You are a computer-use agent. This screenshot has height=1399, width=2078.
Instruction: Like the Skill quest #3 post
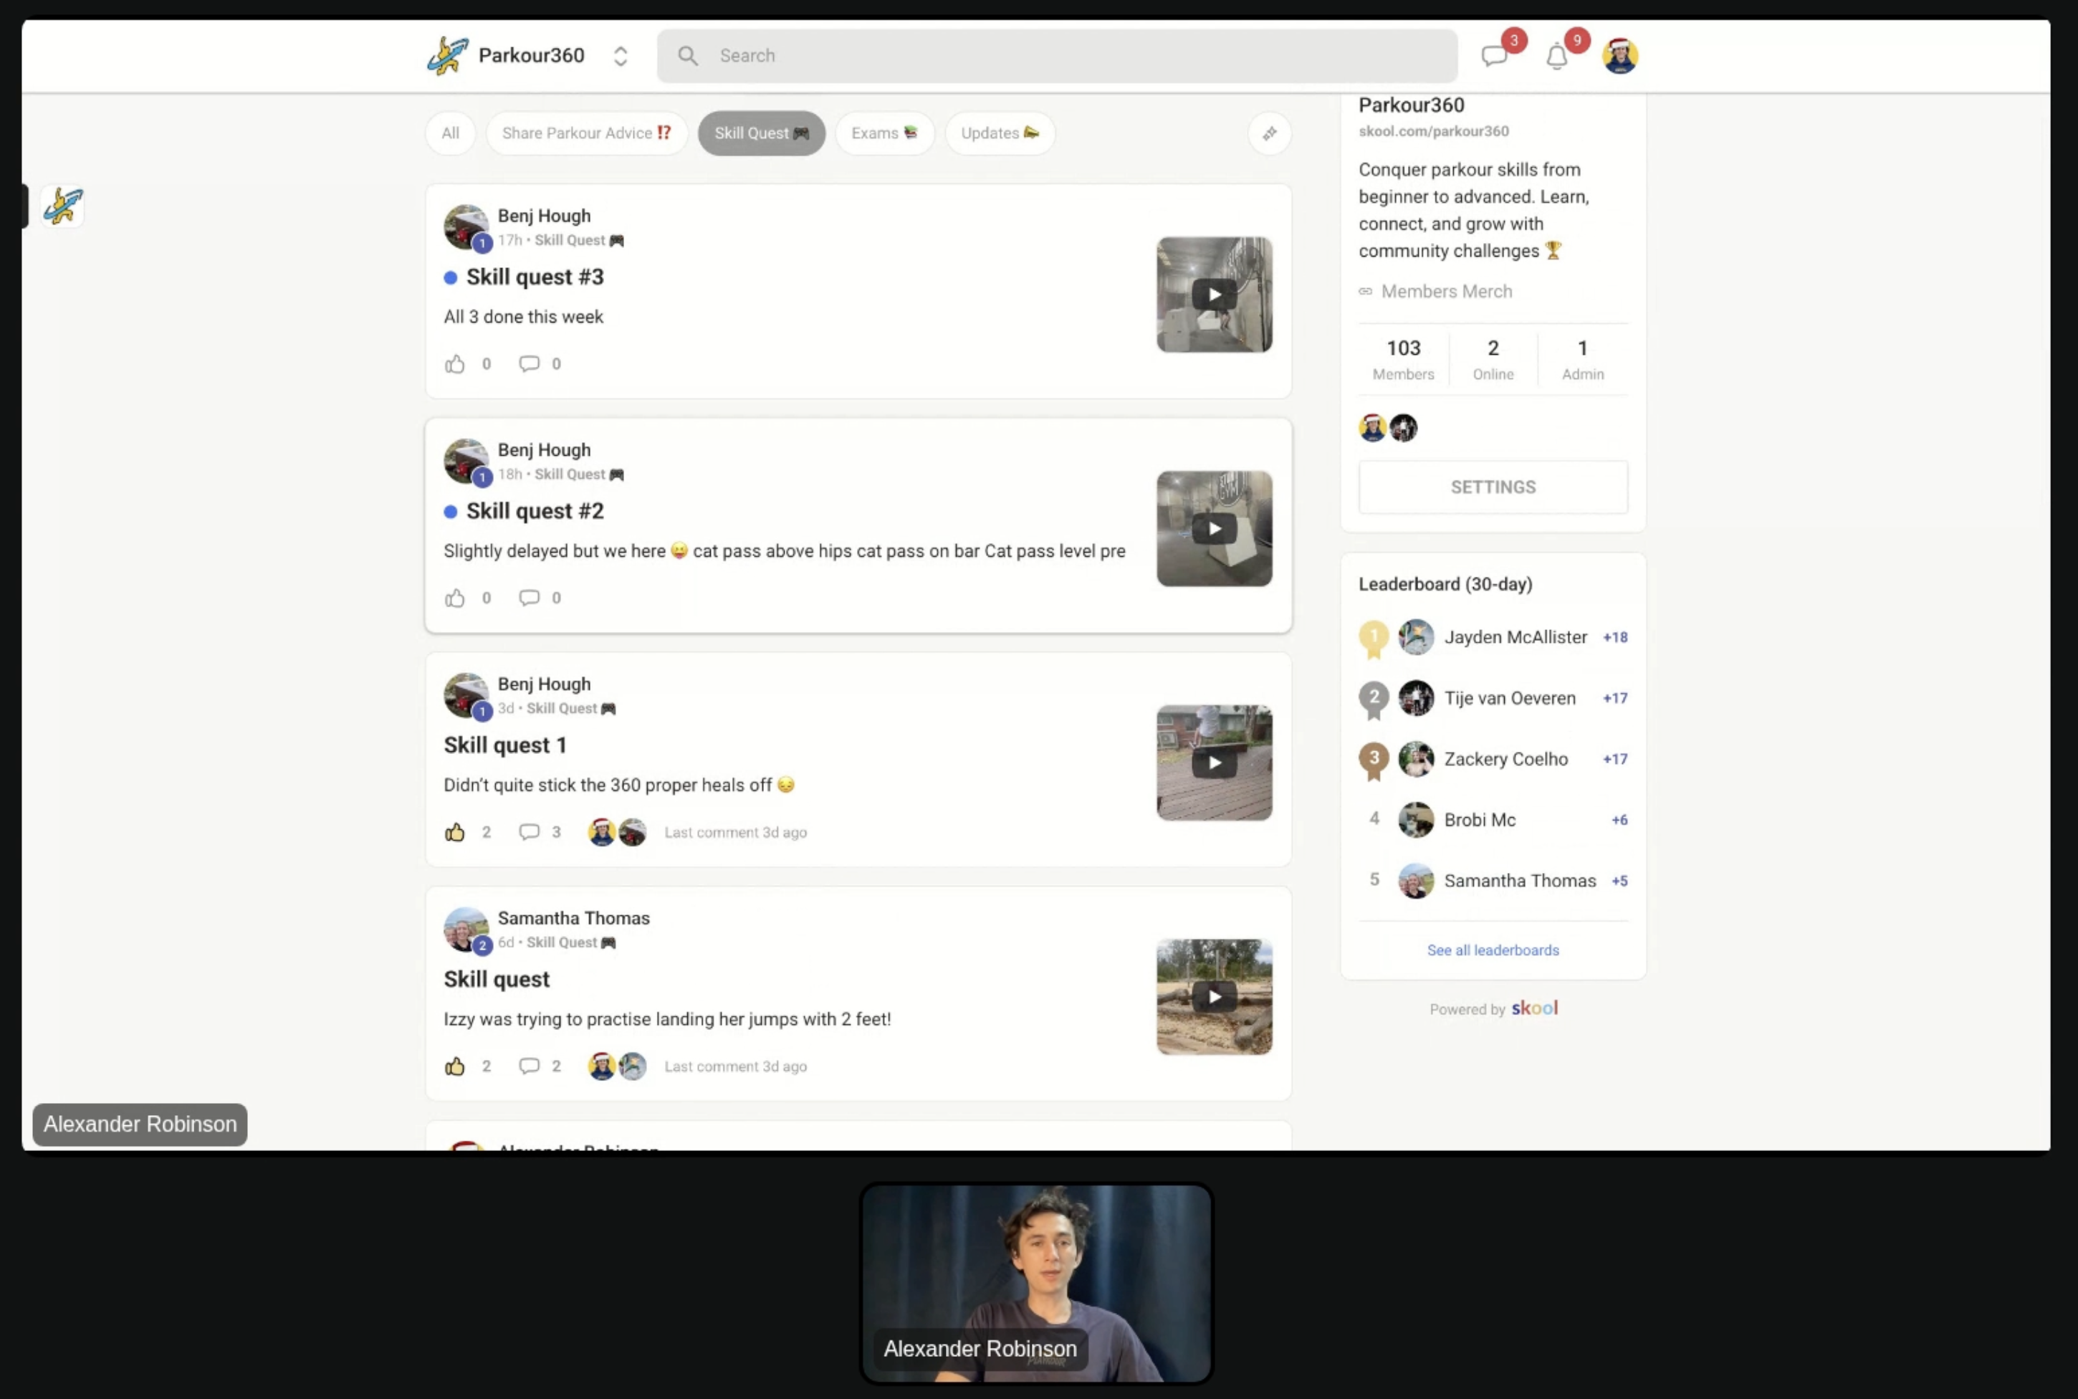(x=455, y=364)
